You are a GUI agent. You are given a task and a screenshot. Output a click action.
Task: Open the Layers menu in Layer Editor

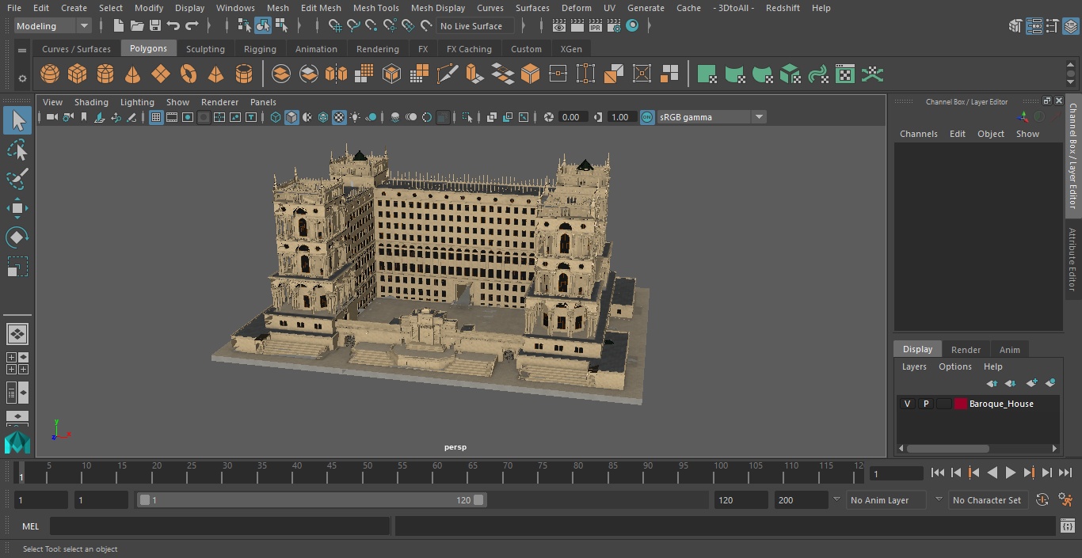pos(914,366)
